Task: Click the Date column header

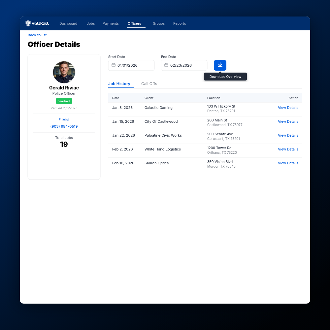Action: coord(115,98)
